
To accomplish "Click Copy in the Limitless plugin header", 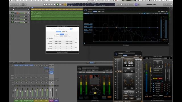I will [x=99, y=12].
